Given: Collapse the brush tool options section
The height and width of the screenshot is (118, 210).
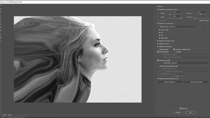Looking at the screenshot, I should click(x=158, y=10).
